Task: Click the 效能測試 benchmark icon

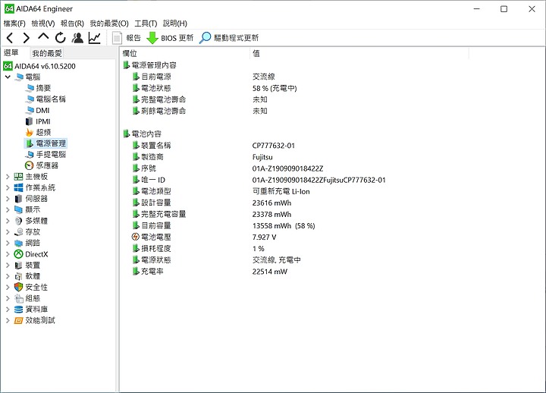Action: point(18,320)
